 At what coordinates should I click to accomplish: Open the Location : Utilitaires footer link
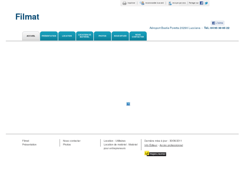115,141
